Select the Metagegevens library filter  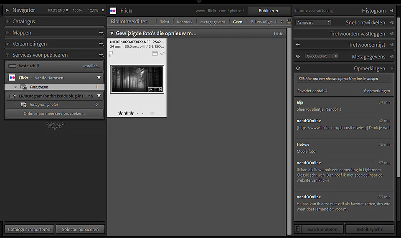213,22
